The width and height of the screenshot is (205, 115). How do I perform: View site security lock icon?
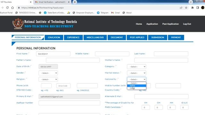(19, 8)
